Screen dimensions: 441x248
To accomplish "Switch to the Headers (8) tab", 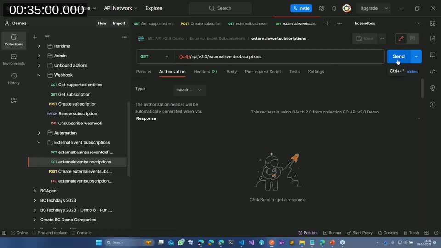I will pyautogui.click(x=205, y=72).
